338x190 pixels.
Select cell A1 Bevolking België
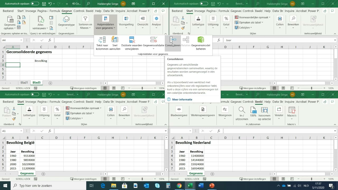13,142
